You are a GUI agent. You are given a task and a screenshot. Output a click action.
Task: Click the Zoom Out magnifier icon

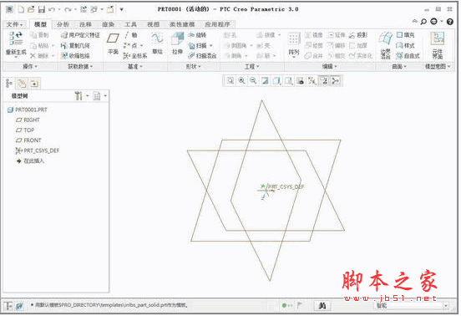click(253, 80)
